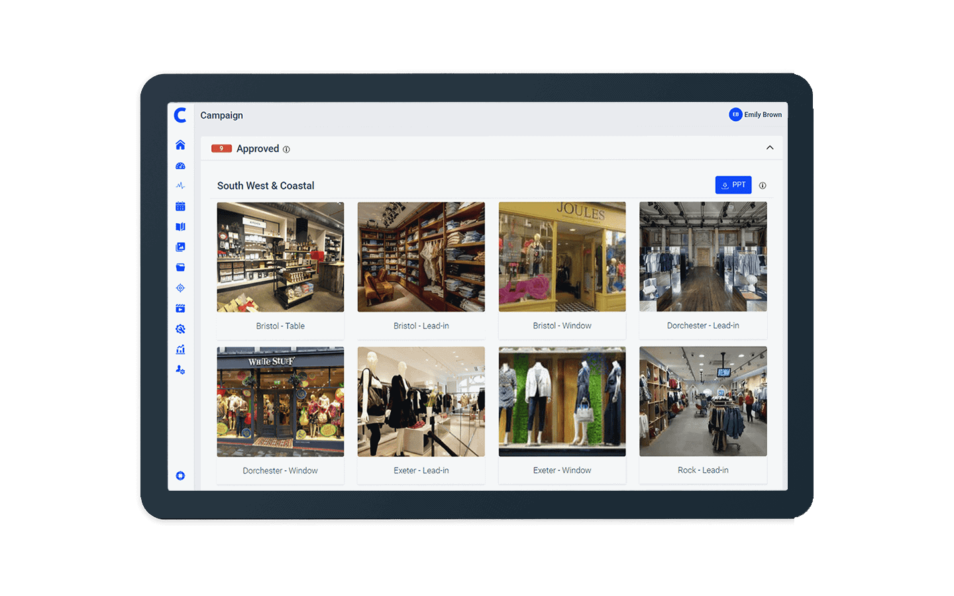The image size is (954, 596).
Task: Download the PPT for South West & Coastal
Action: coord(733,185)
